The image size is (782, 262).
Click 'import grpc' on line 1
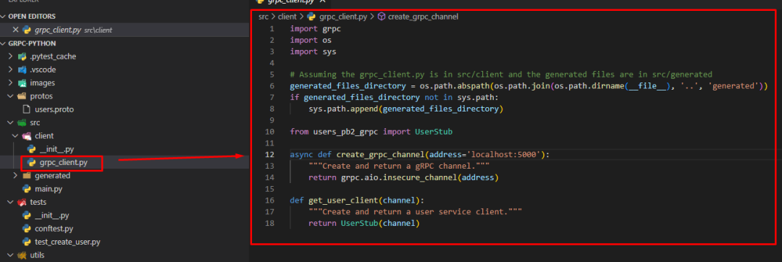(x=316, y=28)
